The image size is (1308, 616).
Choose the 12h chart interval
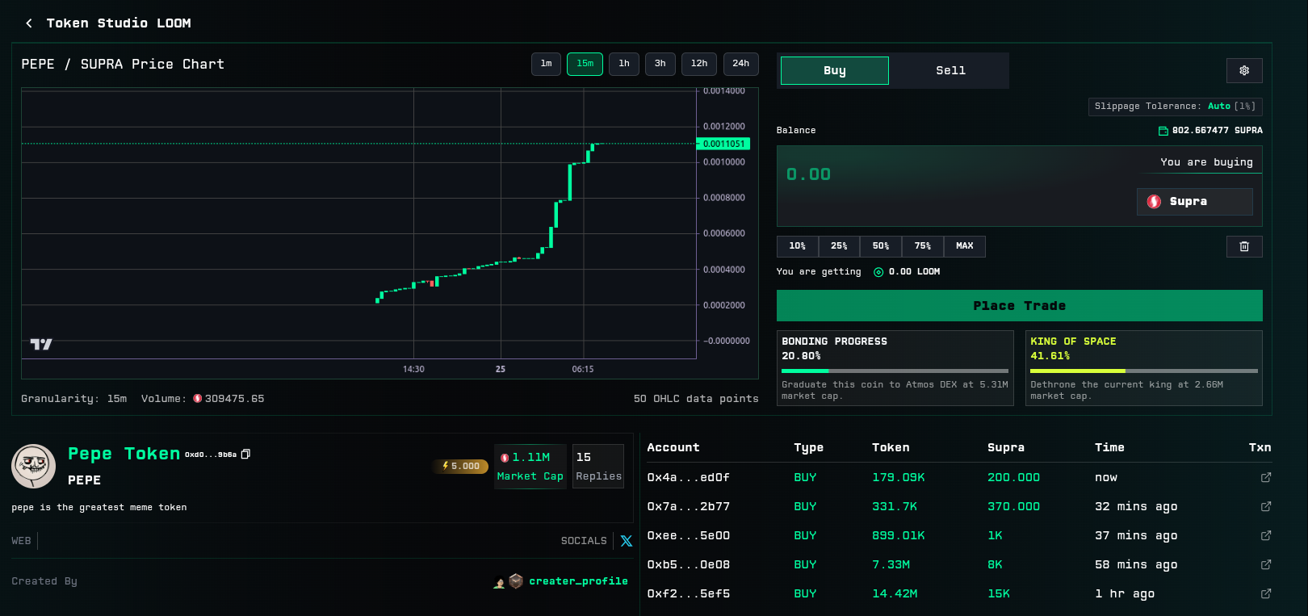(x=699, y=64)
